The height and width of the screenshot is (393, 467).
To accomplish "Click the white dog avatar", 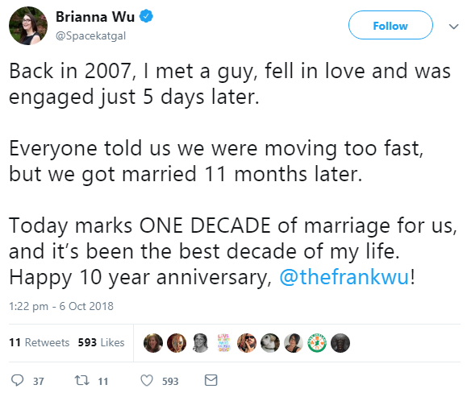I will coord(270,343).
